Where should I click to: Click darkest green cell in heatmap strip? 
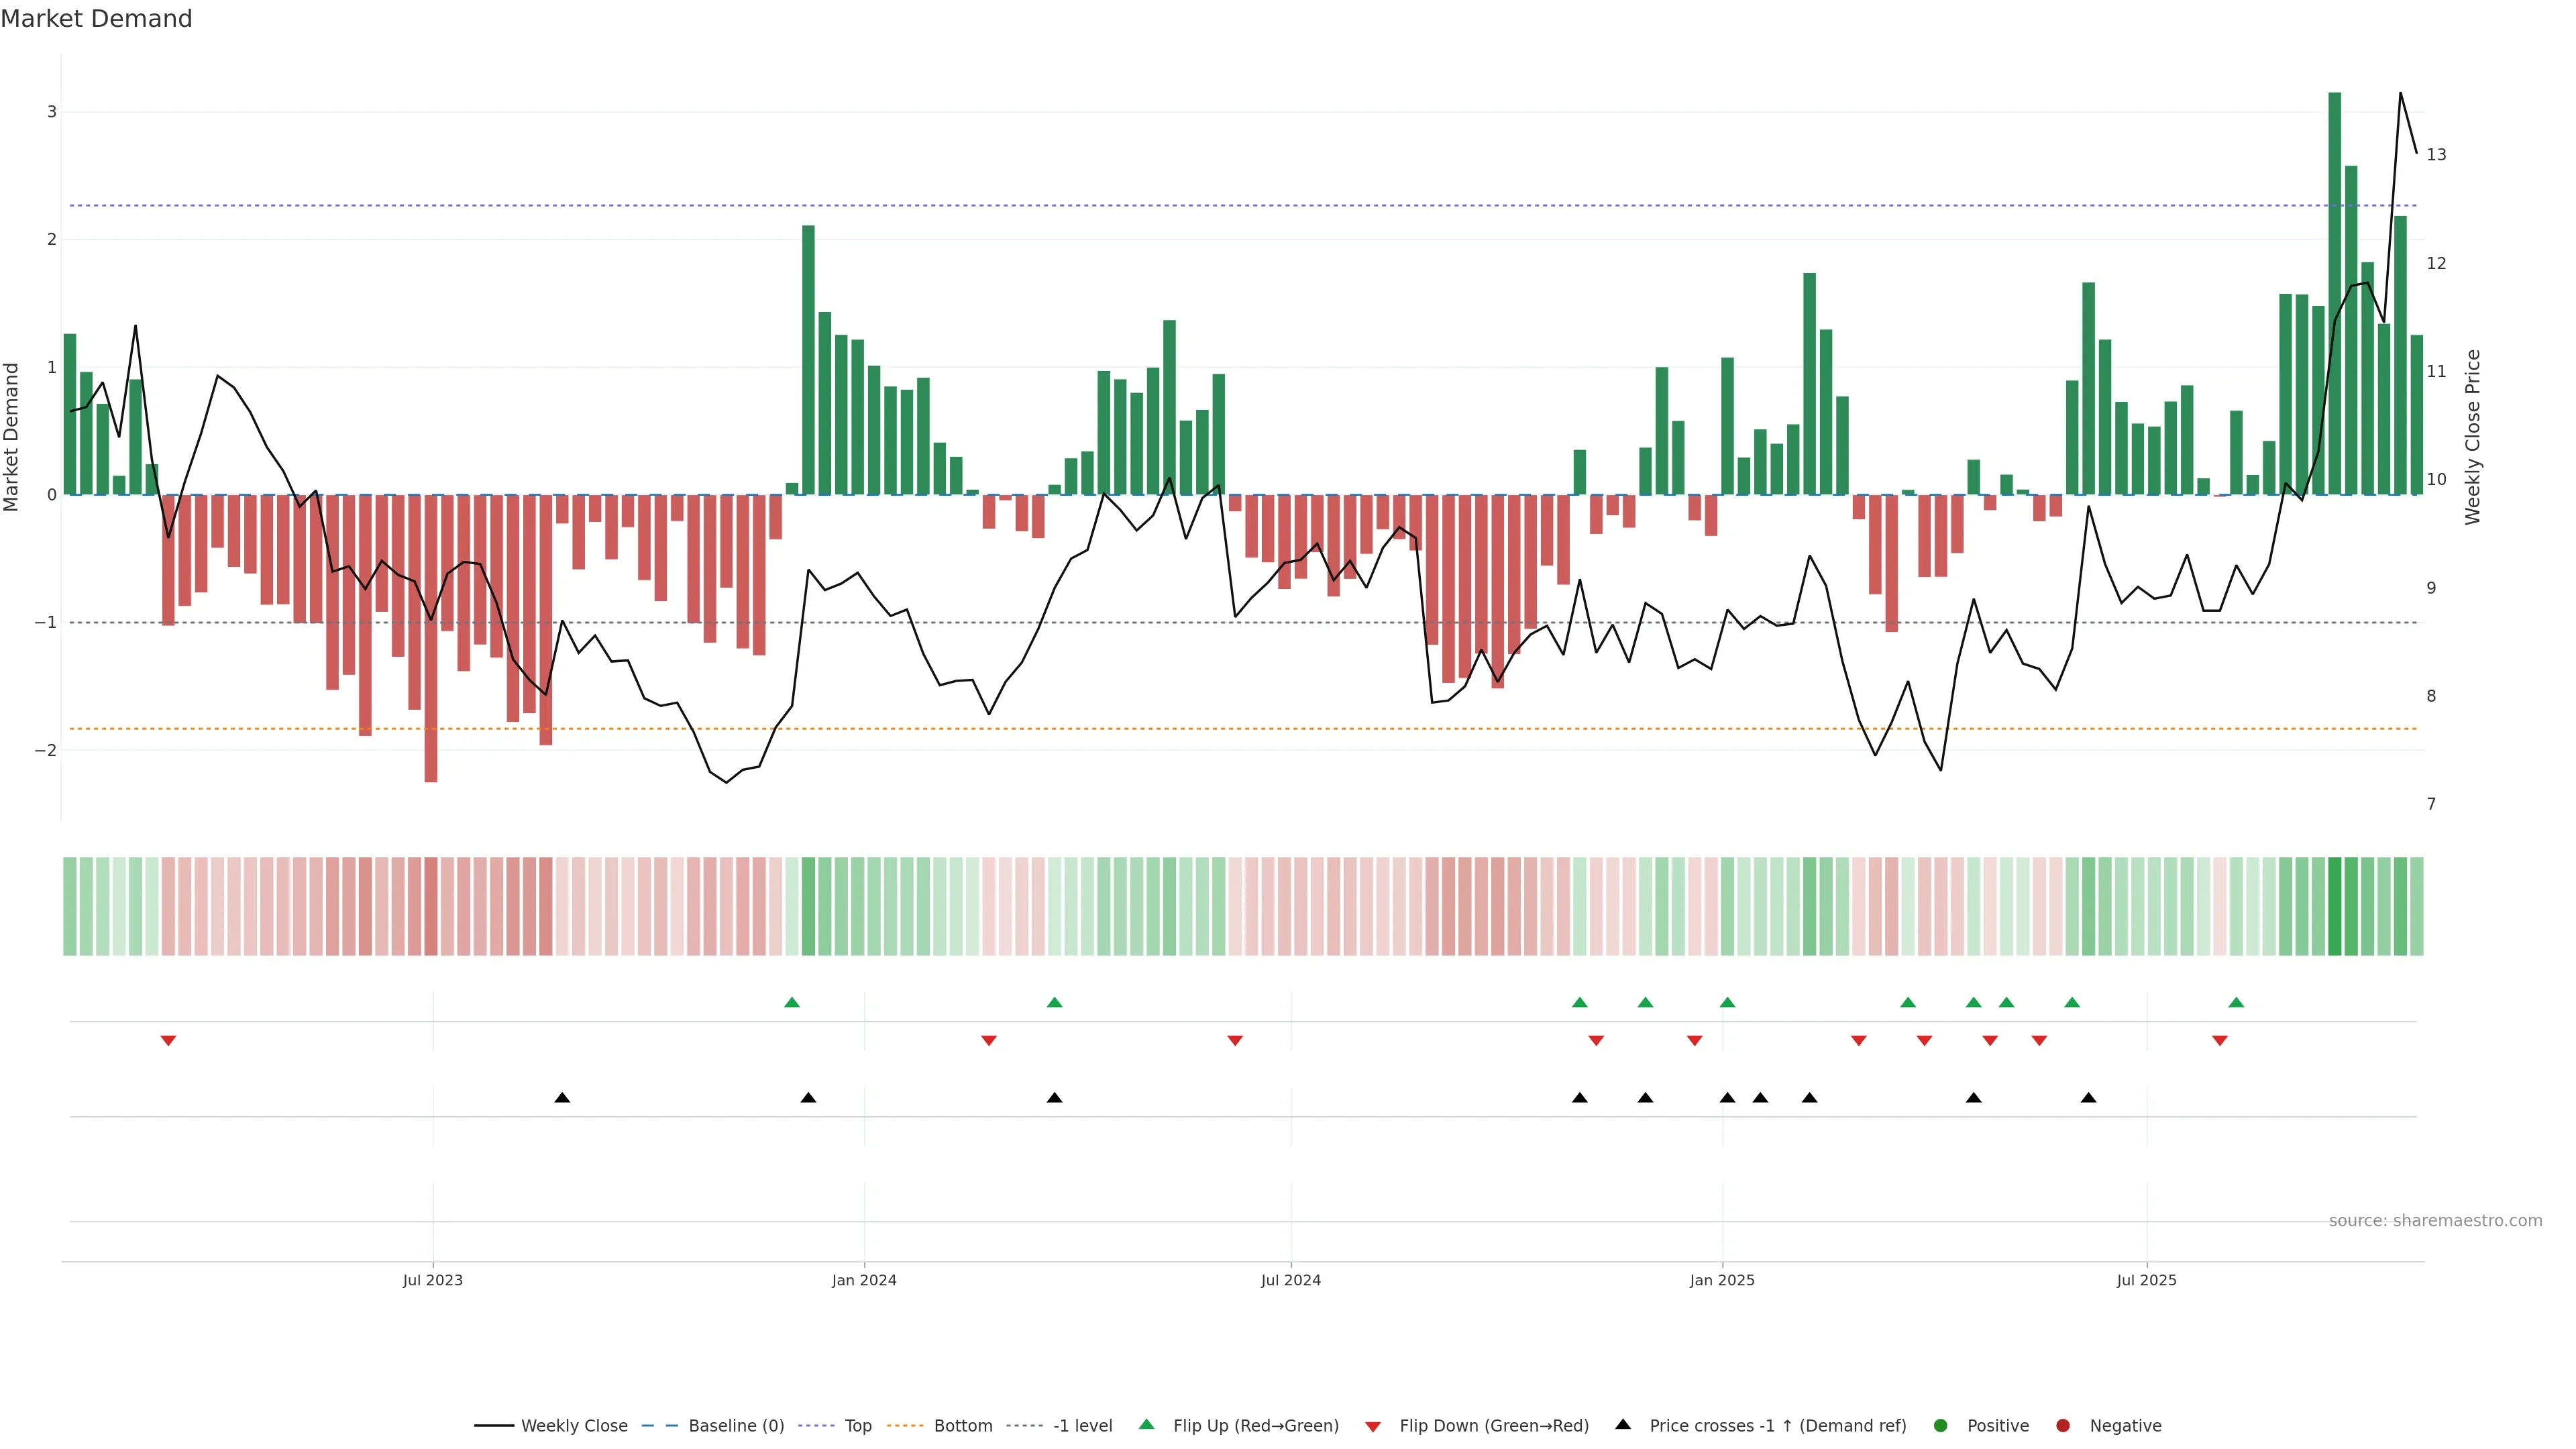click(x=2335, y=906)
